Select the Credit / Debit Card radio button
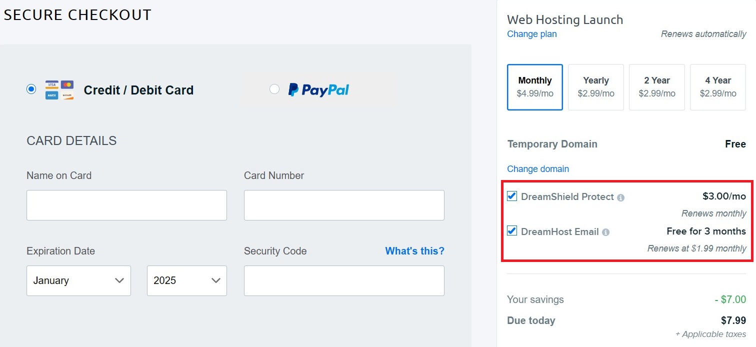The height and width of the screenshot is (347, 756). pyautogui.click(x=31, y=89)
